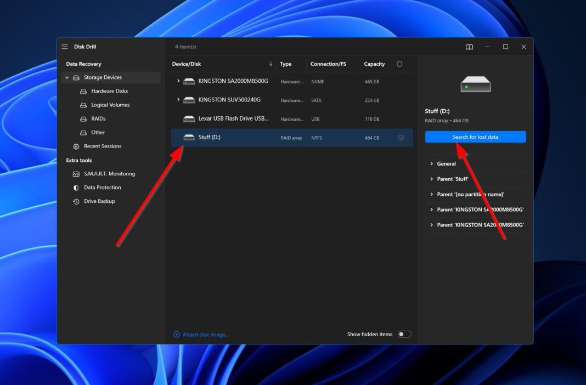Open the hamburger menu beside Disk Drill
The height and width of the screenshot is (385, 586).
pos(65,47)
